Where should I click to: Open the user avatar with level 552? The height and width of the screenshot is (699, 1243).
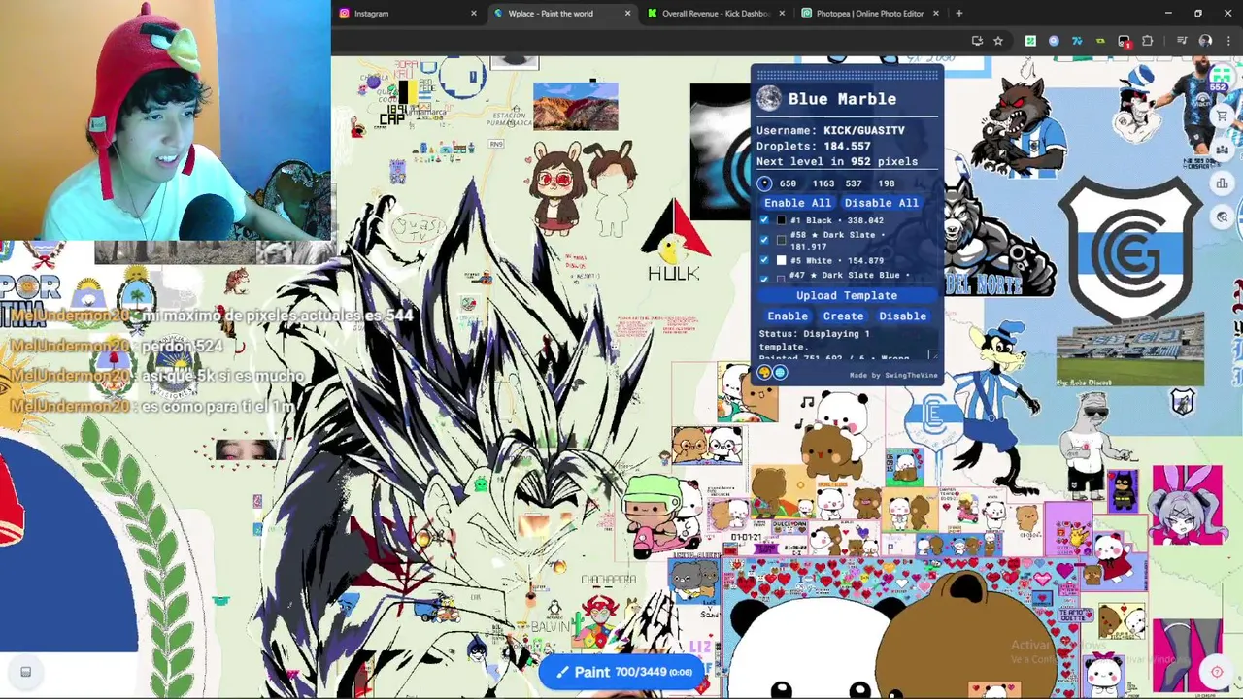(1220, 76)
